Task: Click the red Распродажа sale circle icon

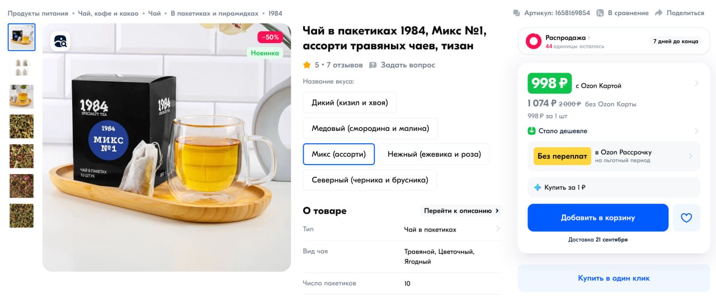Action: point(534,41)
